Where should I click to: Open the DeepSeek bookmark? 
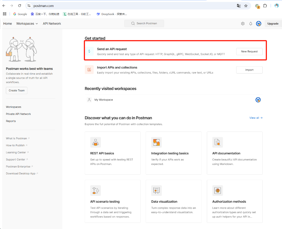pyautogui.click(x=112, y=14)
